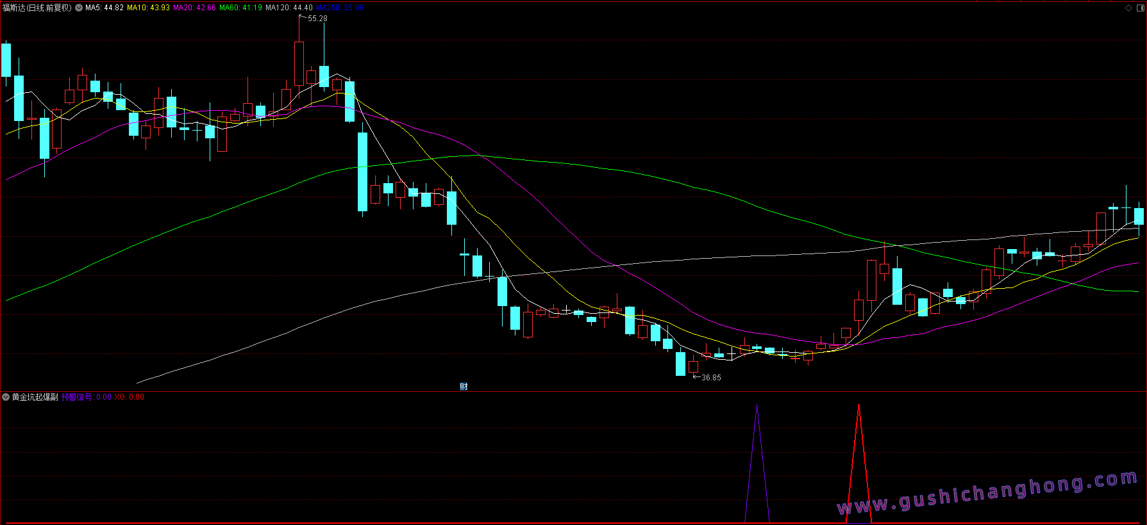Click the red XG: 0.00 label
Image resolution: width=1147 pixels, height=525 pixels.
(129, 397)
